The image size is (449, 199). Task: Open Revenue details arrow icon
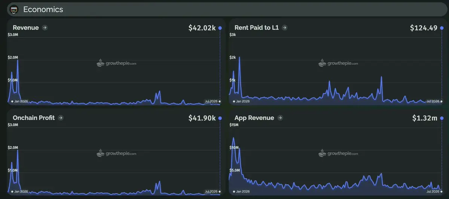coord(45,27)
